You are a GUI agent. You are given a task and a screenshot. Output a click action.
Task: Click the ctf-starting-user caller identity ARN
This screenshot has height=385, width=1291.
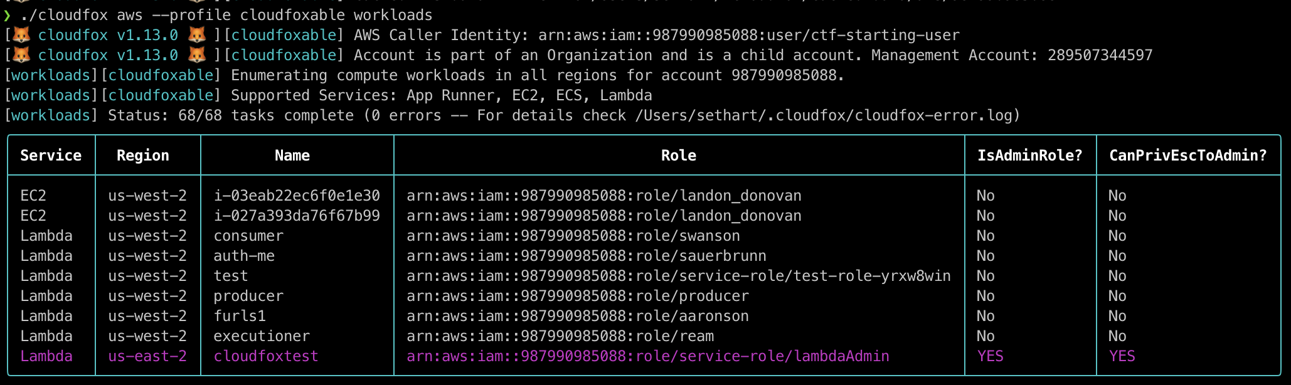coord(749,35)
